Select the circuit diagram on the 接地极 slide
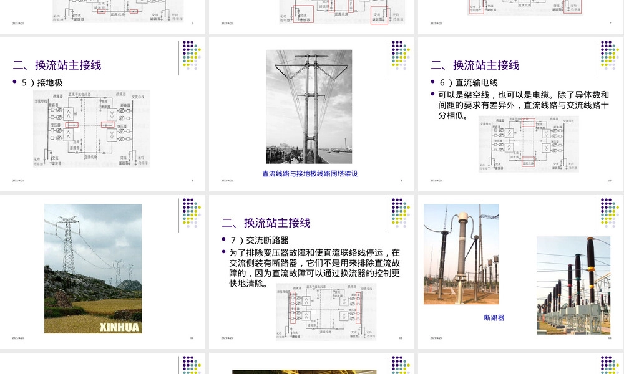This screenshot has height=374, width=624. (91, 129)
